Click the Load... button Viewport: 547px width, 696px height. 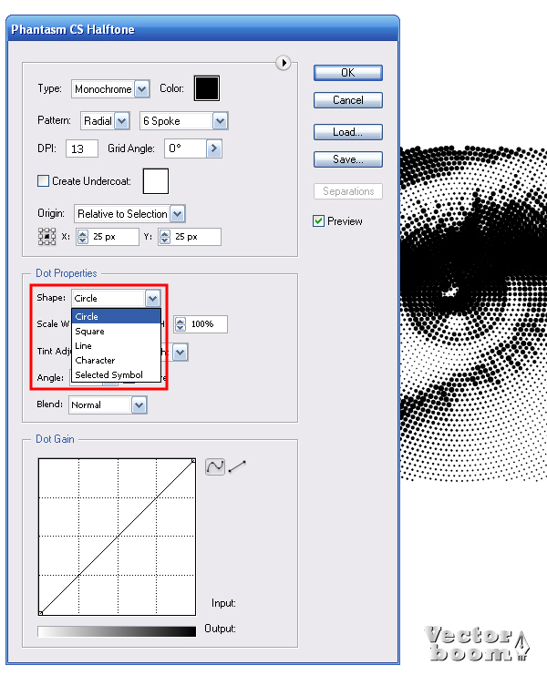[348, 132]
